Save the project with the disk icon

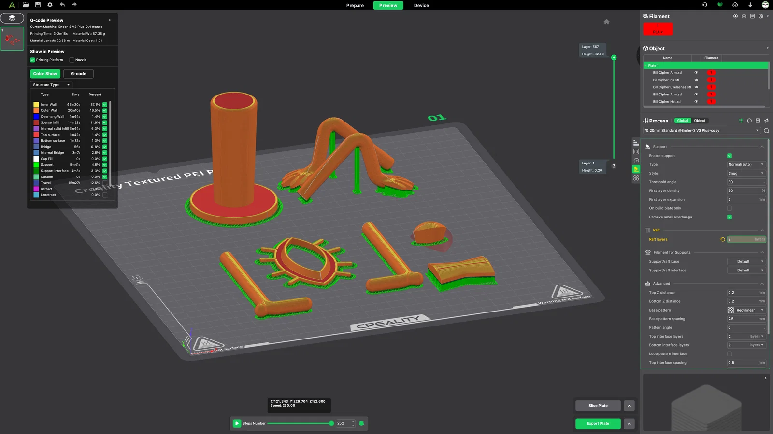point(38,5)
